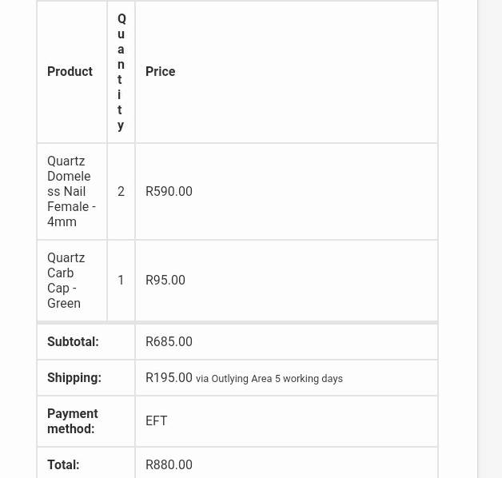Click the Total label

point(63,464)
